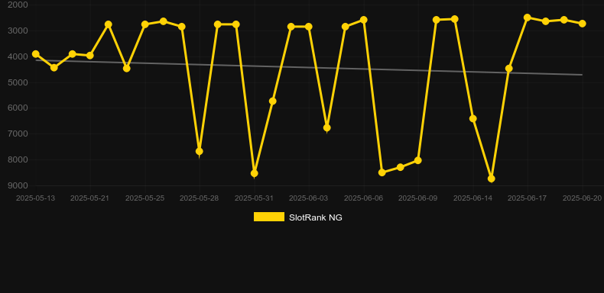Click the 2025-05-21 x-axis label

coord(89,198)
